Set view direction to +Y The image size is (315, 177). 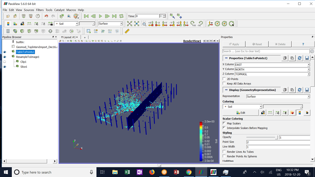point(165,24)
